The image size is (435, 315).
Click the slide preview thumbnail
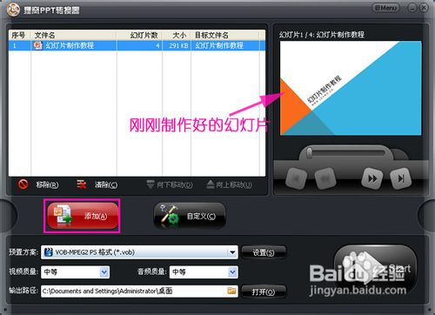tap(351, 88)
